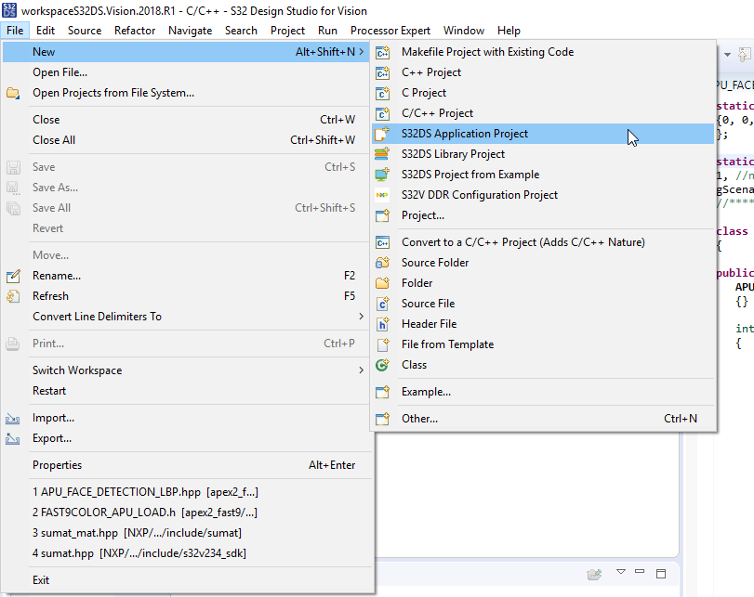Click the Example... wizard icon
This screenshot has height=597, width=754.
382,392
